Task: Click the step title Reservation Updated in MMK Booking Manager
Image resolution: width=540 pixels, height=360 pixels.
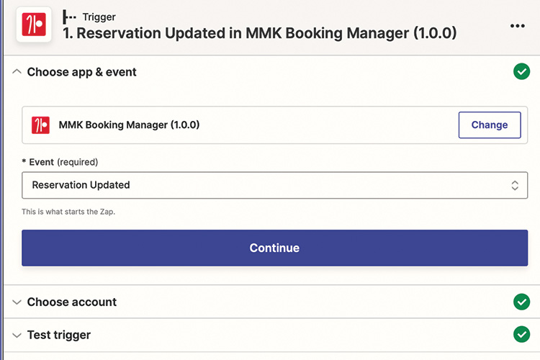Action: pyautogui.click(x=259, y=34)
